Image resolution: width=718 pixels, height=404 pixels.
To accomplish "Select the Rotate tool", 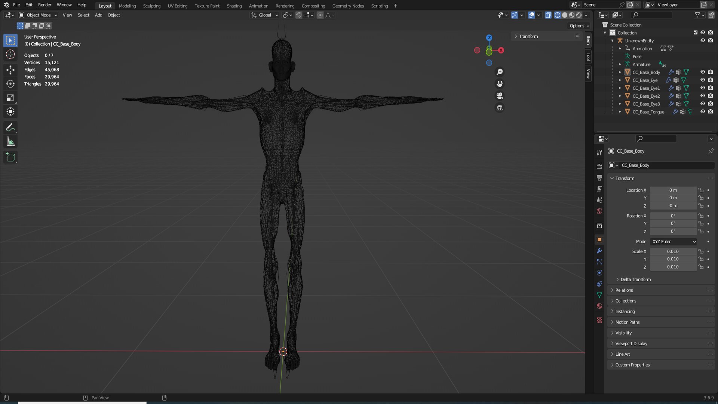I will [10, 84].
